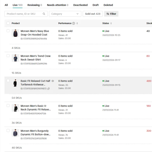This screenshot has height=152, width=152.
Task: Switch to All tab
Action: 6,5
